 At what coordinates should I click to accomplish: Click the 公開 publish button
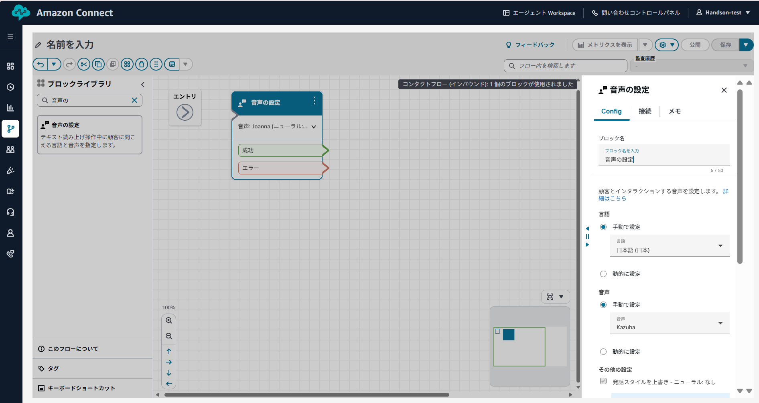click(x=695, y=45)
